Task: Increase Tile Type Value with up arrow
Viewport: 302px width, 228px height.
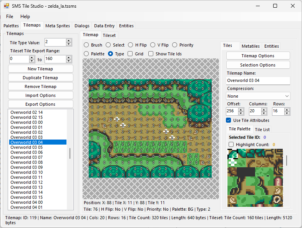Action: click(69, 41)
